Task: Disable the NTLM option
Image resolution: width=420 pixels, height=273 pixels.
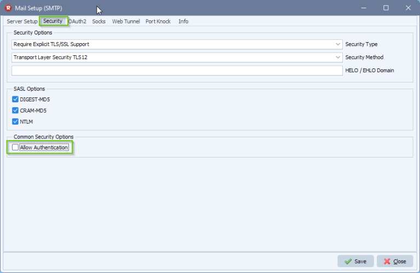Action: click(15, 121)
